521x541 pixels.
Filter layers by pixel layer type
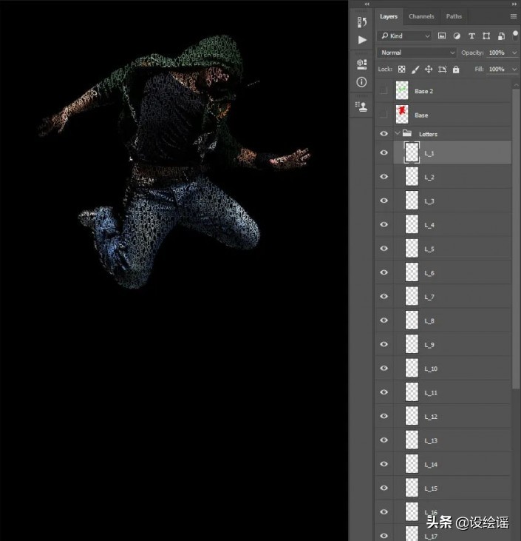point(442,36)
